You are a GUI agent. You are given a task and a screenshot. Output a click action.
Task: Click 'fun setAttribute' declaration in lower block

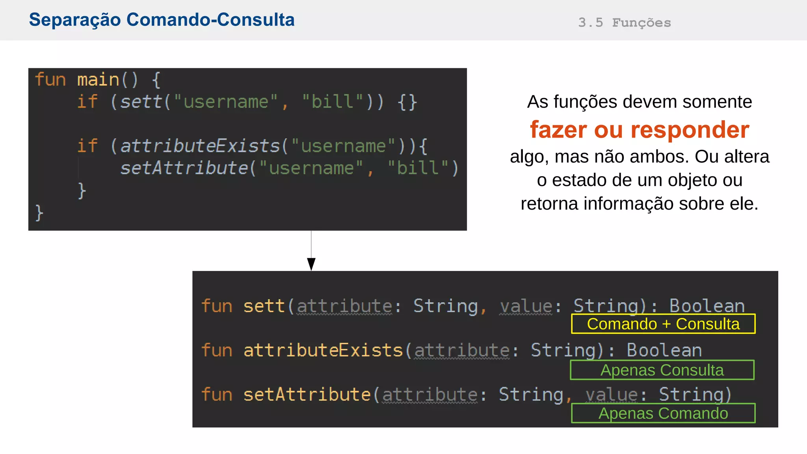[x=286, y=394]
